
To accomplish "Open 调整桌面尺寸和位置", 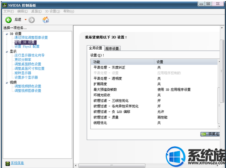I will 29,68.
